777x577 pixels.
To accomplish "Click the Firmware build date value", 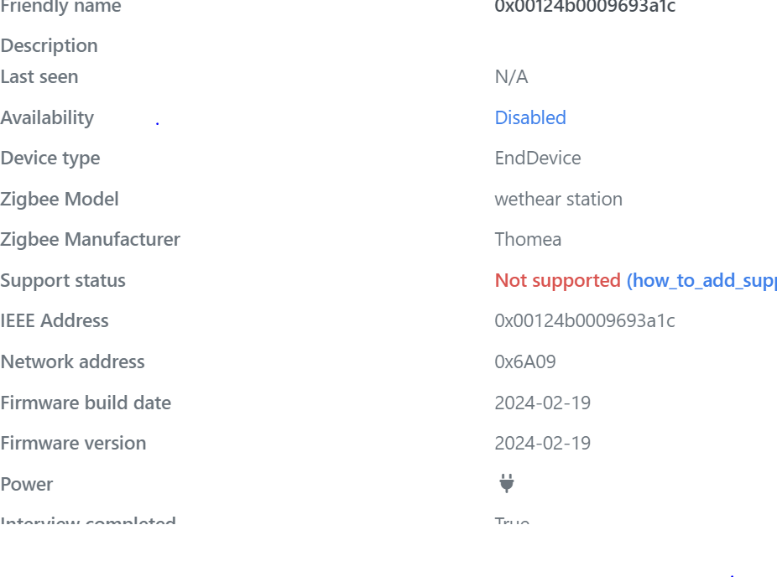I will click(542, 403).
